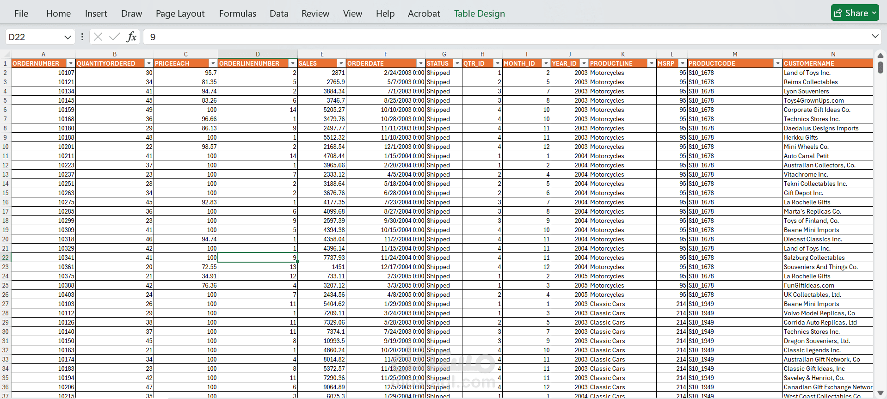Click the CUSTOMERNAME header cell

828,63
